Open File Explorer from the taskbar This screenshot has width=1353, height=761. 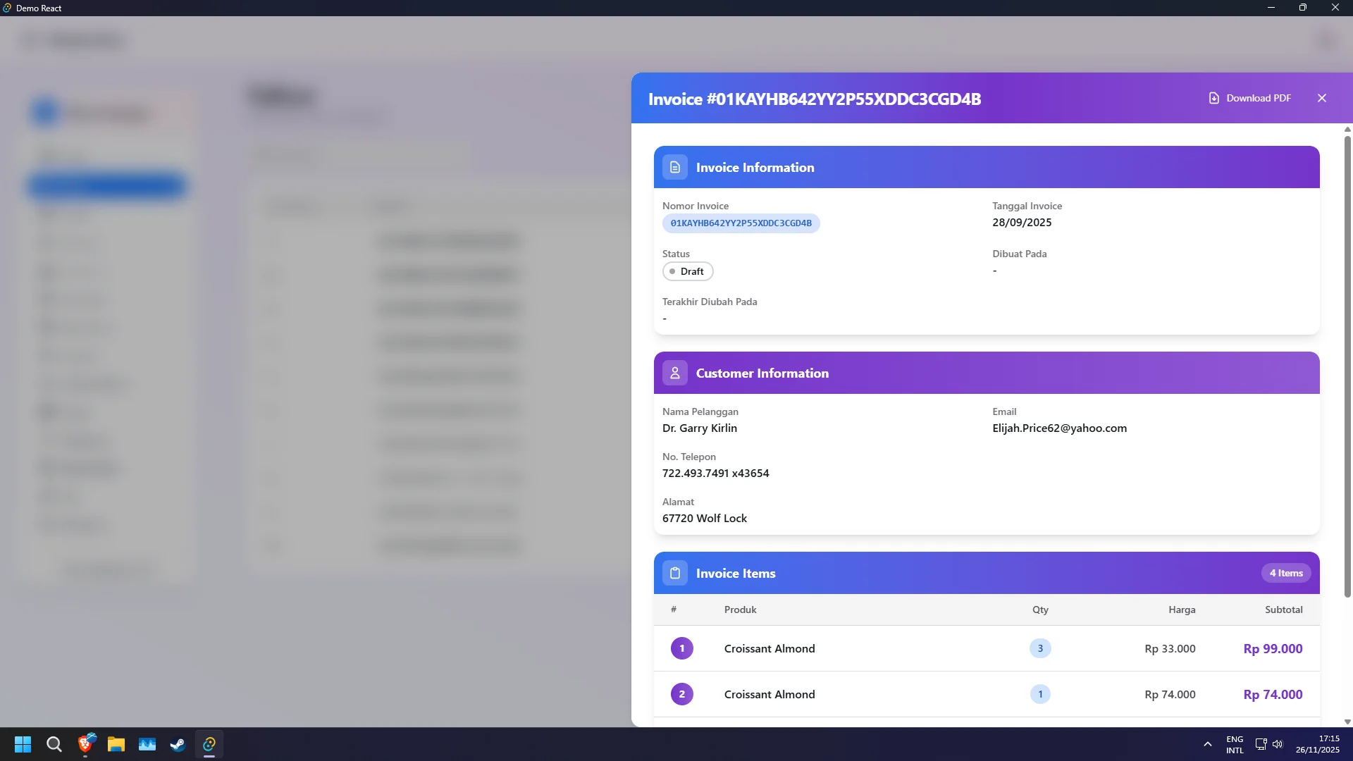[116, 744]
